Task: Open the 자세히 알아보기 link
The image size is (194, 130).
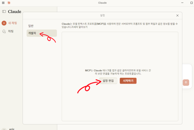Action: click(x=79, y=27)
